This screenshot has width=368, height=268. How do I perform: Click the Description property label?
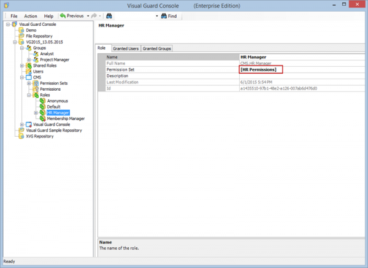pyautogui.click(x=117, y=76)
